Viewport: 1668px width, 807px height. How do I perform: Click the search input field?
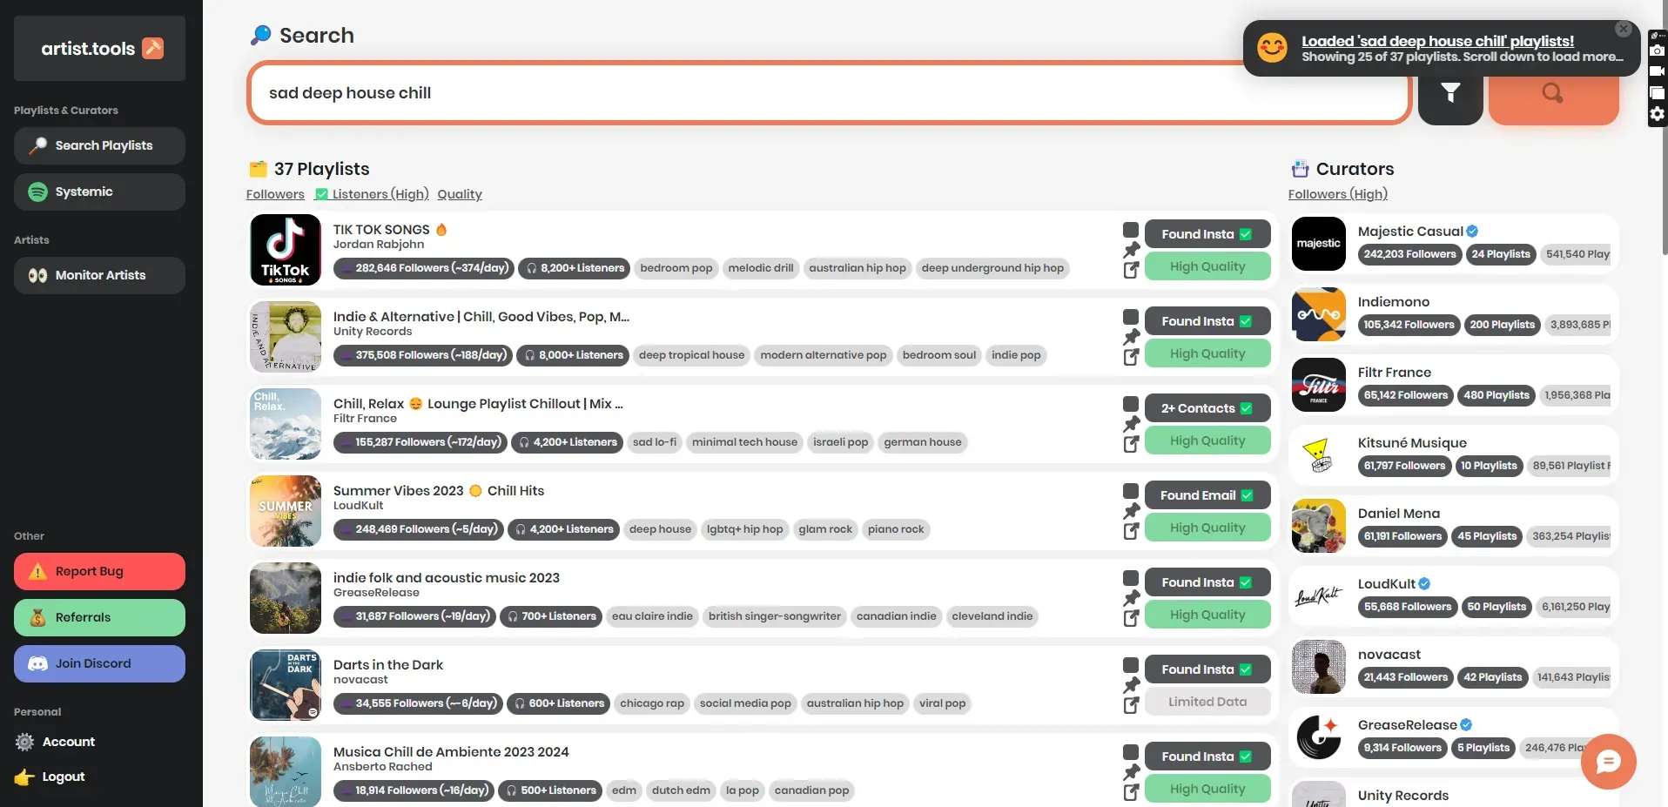(829, 93)
